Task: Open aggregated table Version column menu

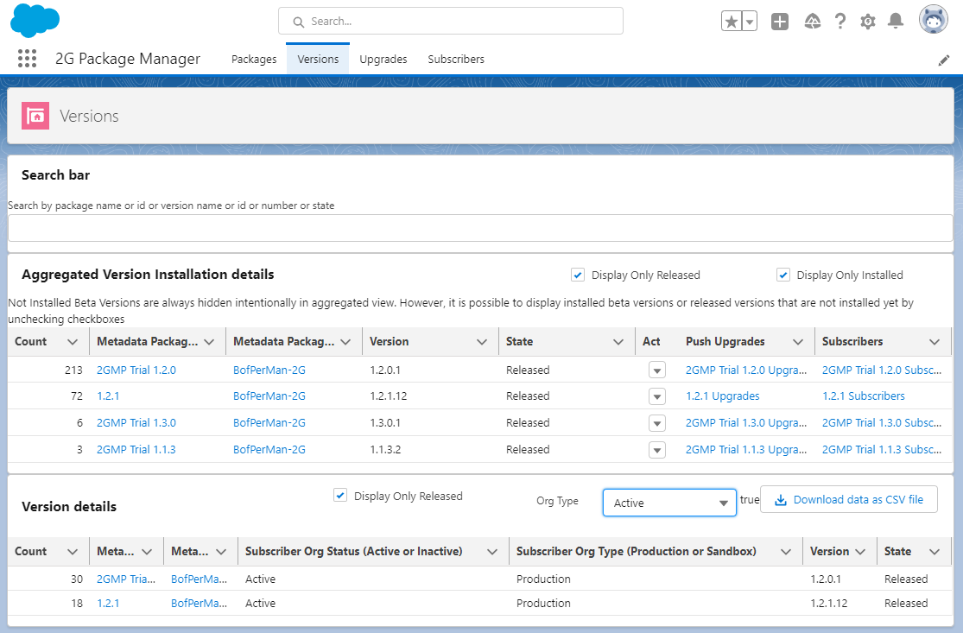Action: 482,342
